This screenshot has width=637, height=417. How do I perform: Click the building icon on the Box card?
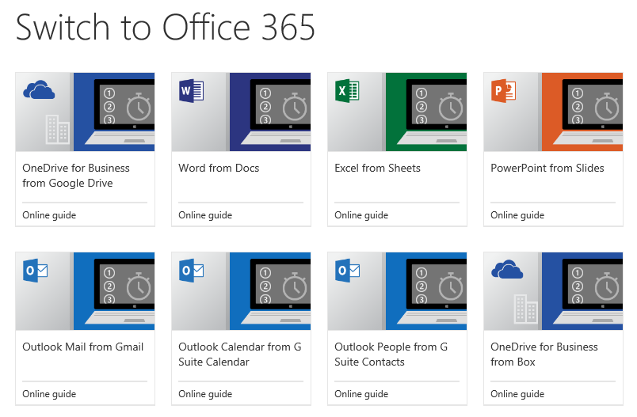pyautogui.click(x=525, y=309)
